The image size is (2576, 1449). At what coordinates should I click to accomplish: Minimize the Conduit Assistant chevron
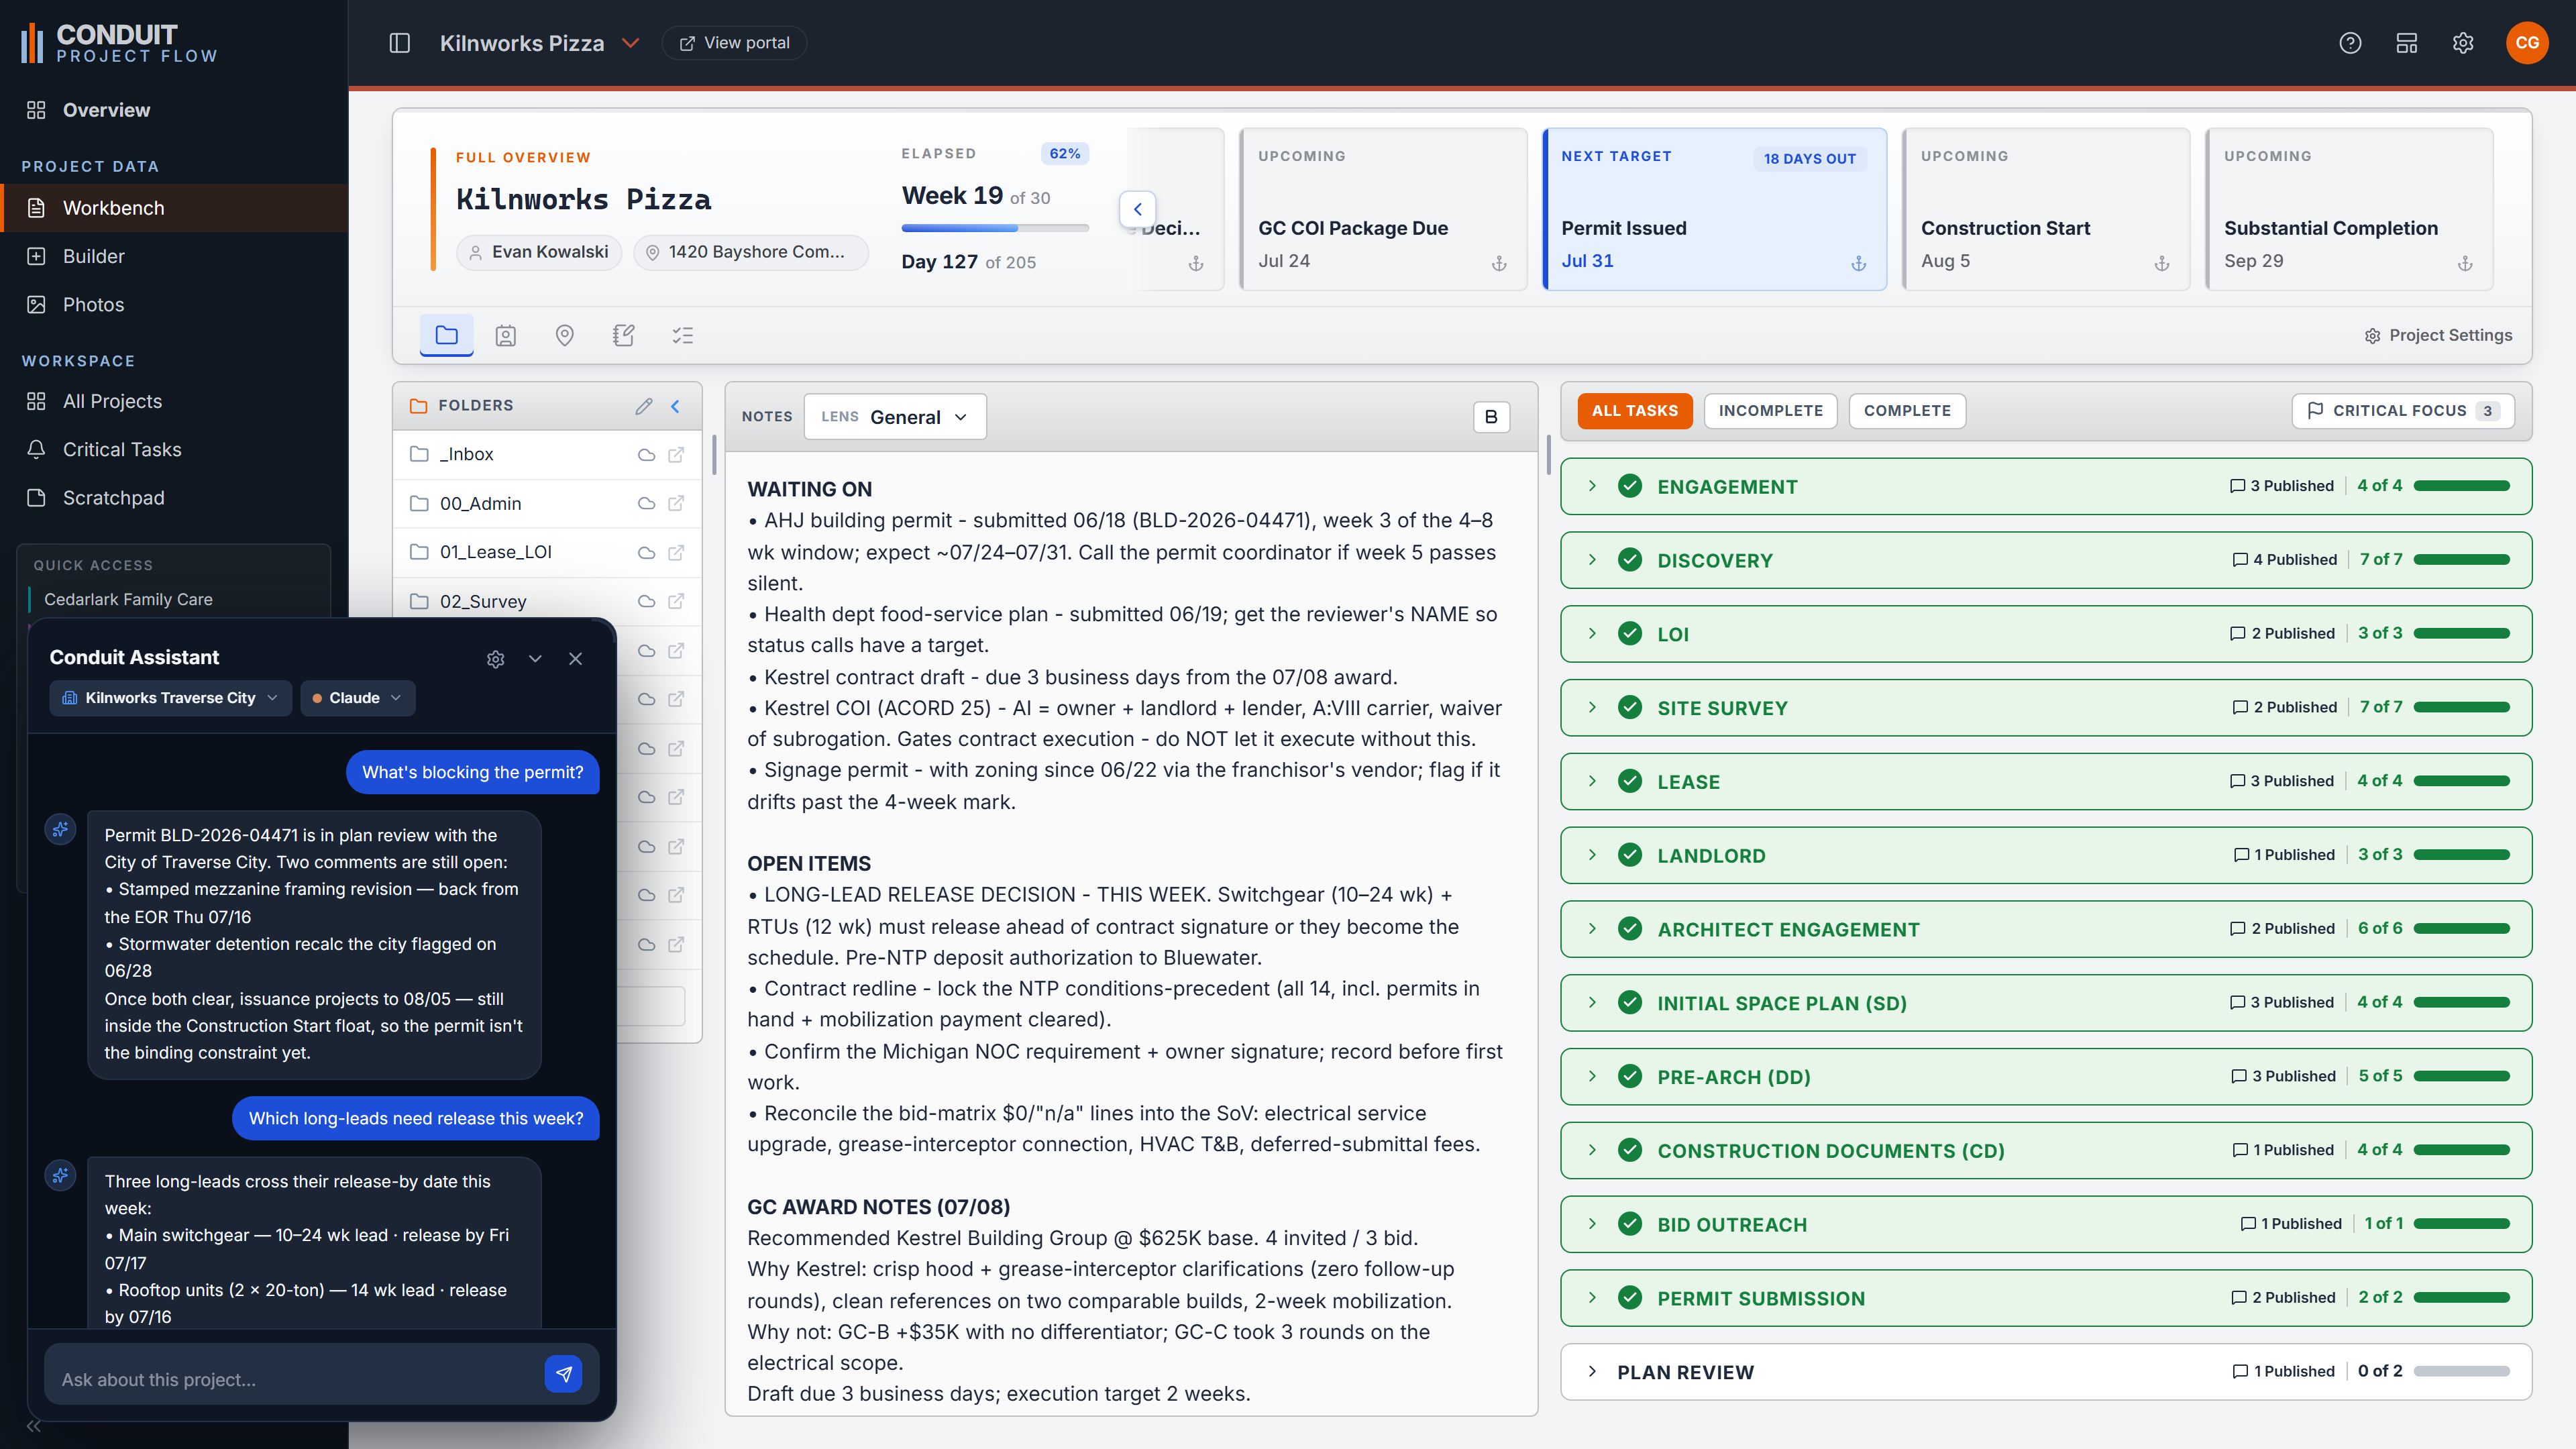(x=535, y=658)
